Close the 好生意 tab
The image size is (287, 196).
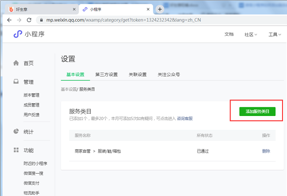pyautogui.click(x=74, y=9)
